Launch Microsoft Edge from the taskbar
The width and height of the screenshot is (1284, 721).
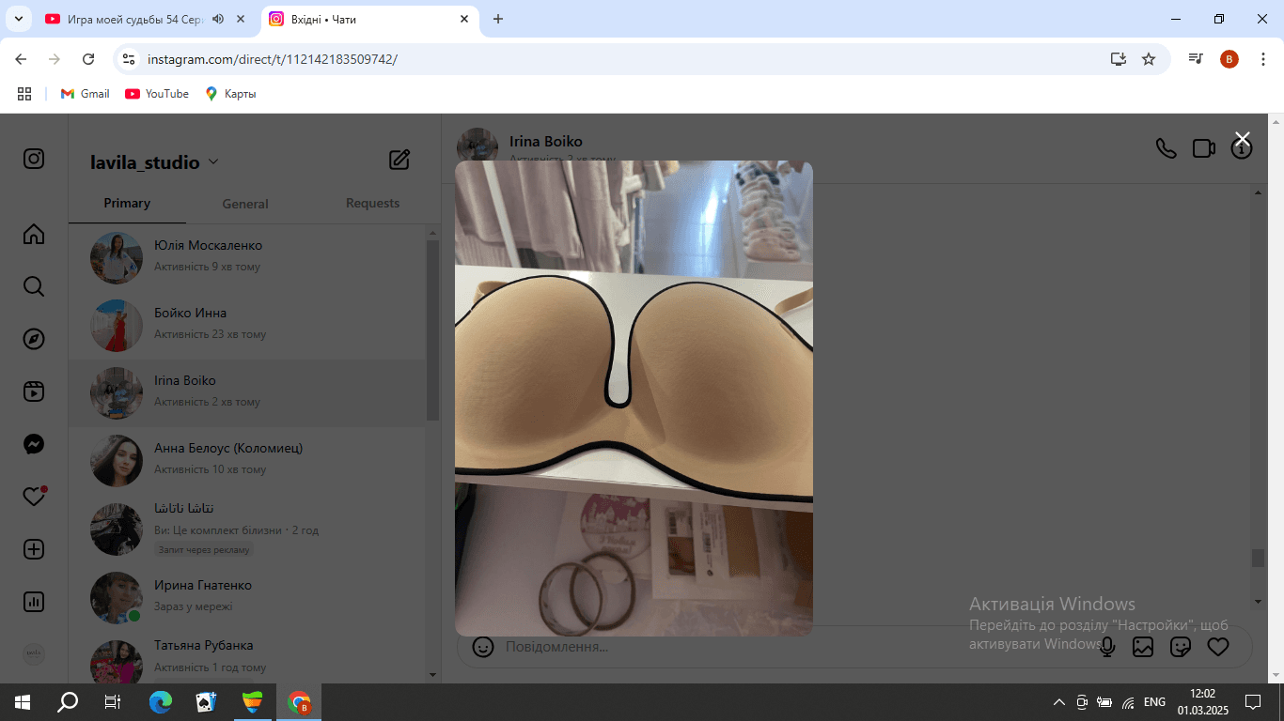tap(161, 702)
